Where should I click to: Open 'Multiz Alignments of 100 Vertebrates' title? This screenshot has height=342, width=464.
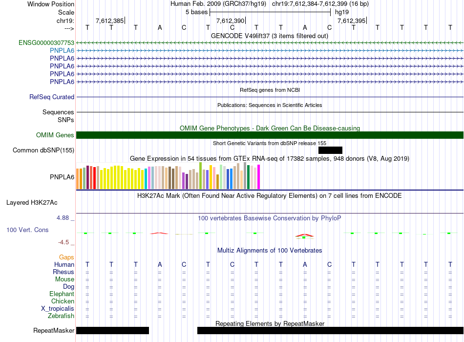pos(270,251)
